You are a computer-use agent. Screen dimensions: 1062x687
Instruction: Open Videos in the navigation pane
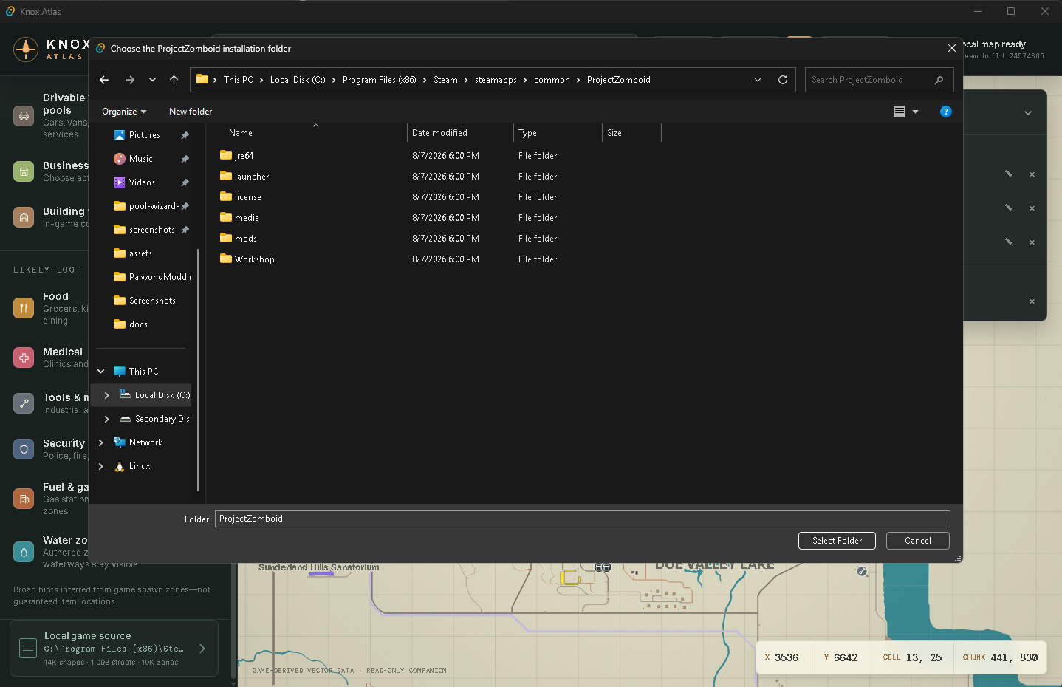click(142, 182)
